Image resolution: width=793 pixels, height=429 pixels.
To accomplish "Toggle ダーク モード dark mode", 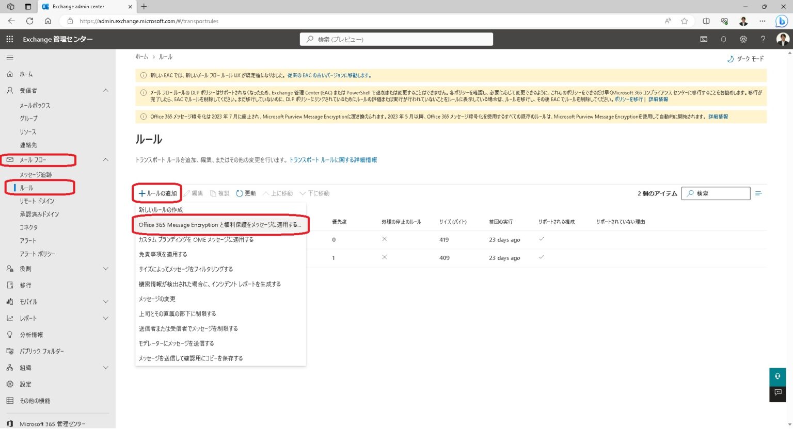I will pyautogui.click(x=745, y=59).
